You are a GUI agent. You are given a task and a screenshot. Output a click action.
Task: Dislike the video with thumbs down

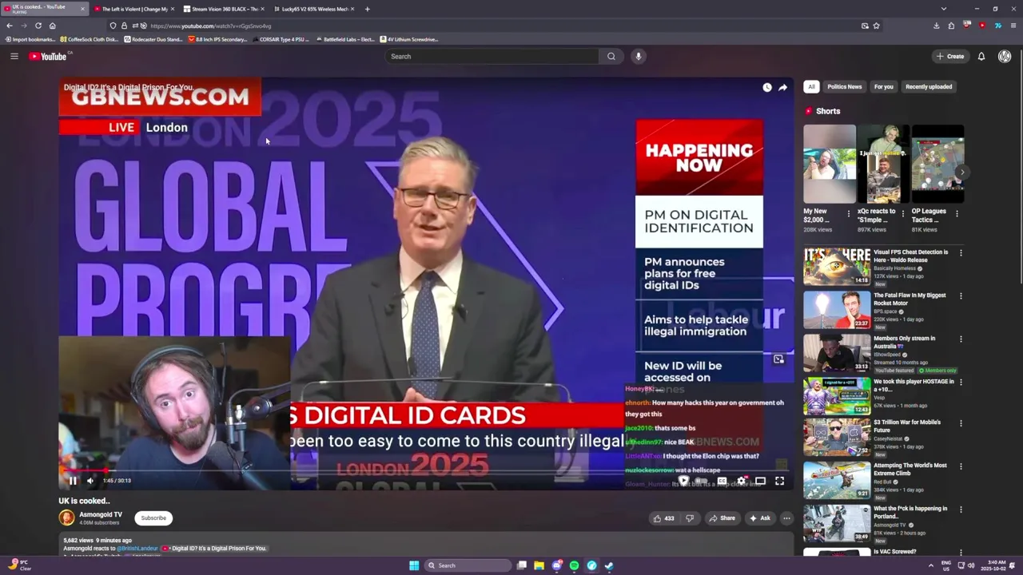point(690,518)
